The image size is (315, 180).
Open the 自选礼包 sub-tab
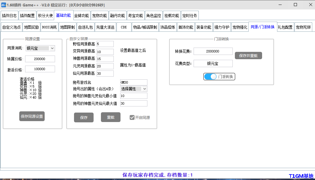86,27
